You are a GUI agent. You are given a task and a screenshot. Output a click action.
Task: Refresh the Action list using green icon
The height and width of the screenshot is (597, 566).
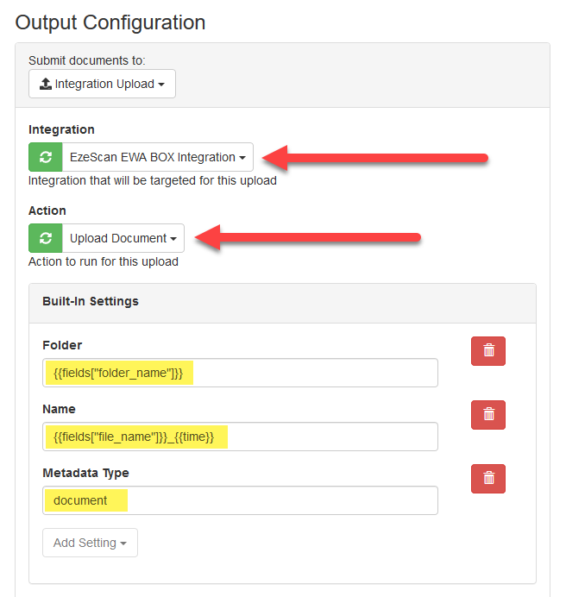46,239
